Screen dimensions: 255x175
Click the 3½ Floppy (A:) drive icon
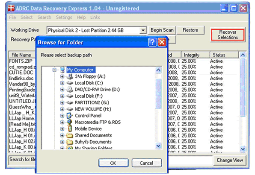coord(70,76)
